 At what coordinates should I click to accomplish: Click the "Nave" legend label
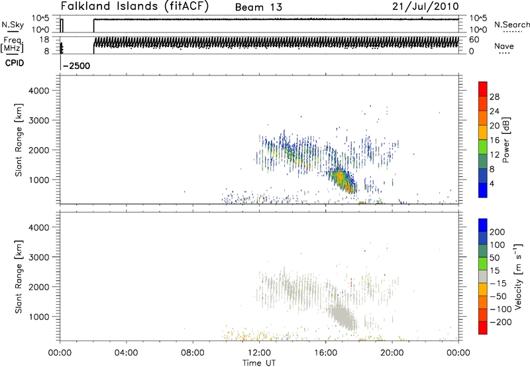(x=504, y=46)
